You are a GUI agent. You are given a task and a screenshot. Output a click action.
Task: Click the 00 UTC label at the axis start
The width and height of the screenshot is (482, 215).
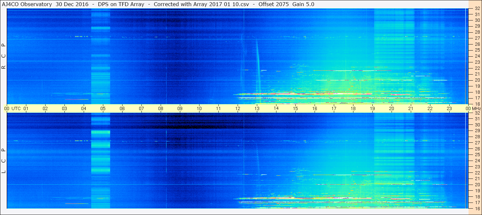[x=7, y=108]
